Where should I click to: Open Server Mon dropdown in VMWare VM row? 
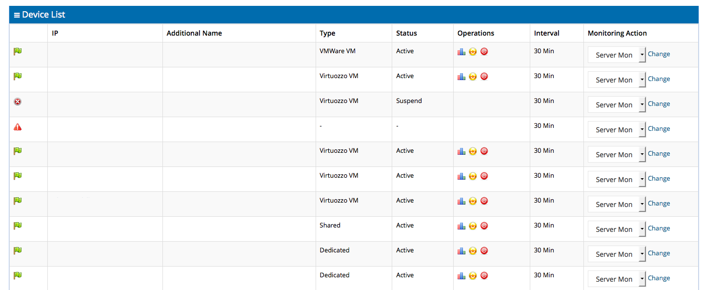(617, 55)
